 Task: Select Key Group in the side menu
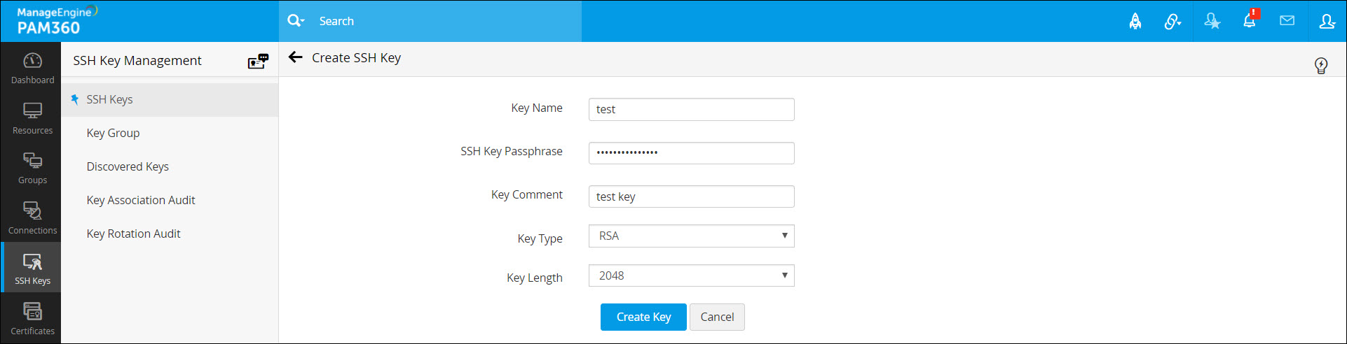(x=113, y=133)
